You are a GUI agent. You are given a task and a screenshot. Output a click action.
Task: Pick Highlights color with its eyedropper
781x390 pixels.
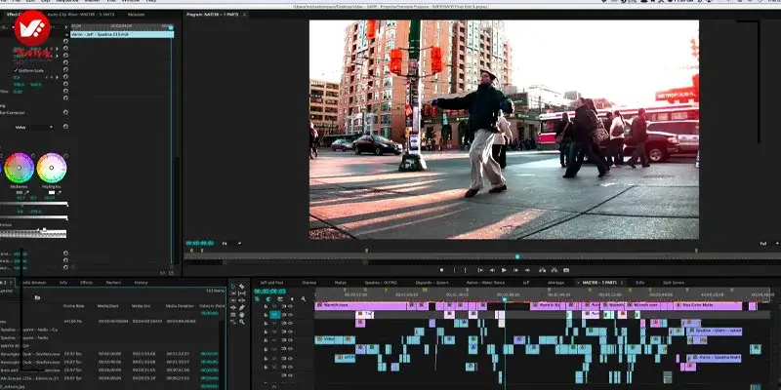coord(60,192)
